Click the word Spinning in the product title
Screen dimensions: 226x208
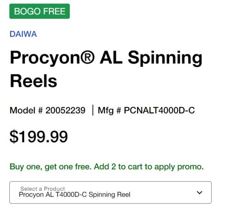pos(165,59)
